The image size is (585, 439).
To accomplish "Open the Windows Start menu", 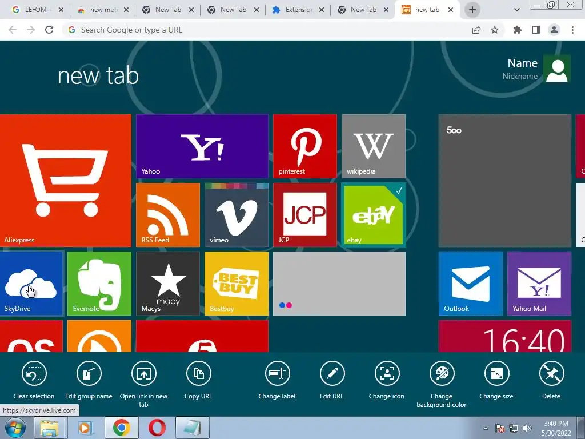I will click(x=15, y=428).
